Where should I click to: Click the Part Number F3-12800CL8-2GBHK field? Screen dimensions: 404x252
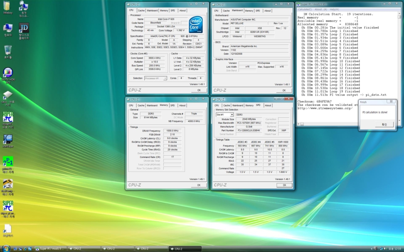pyautogui.click(x=249, y=130)
